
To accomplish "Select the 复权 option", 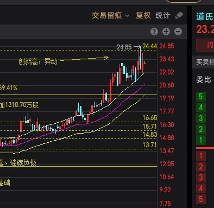I will (143, 16).
